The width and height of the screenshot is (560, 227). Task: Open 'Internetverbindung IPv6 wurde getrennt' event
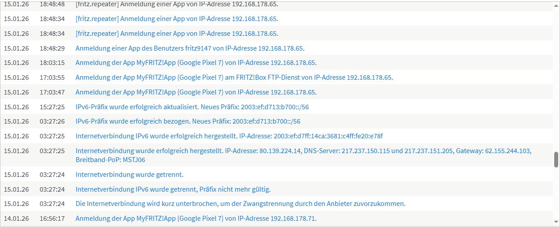click(173, 189)
